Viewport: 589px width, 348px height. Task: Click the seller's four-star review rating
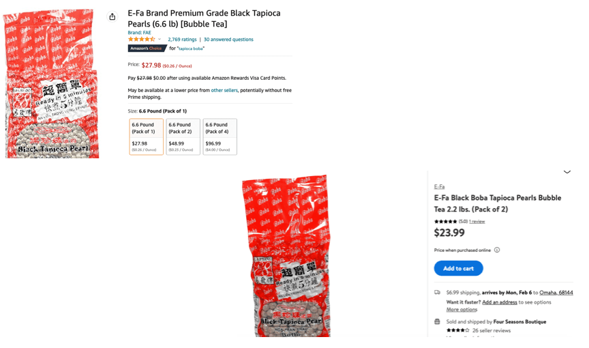(457, 330)
